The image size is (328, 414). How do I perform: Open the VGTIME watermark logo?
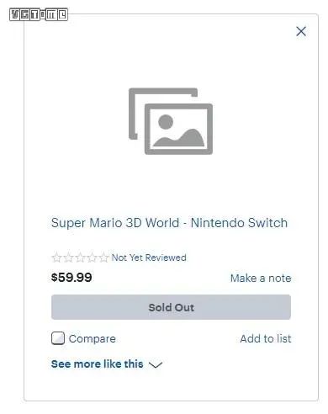tap(39, 14)
